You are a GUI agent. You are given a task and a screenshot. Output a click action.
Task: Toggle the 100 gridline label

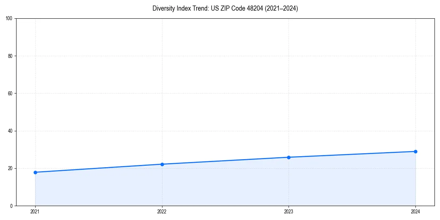pyautogui.click(x=8, y=17)
